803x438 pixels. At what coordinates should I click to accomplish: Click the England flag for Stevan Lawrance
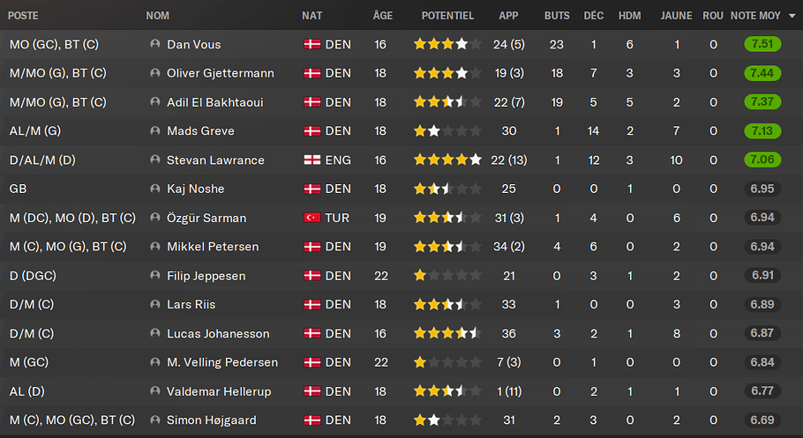(311, 160)
